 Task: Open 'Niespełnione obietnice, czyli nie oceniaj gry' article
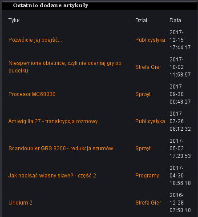(x=65, y=67)
